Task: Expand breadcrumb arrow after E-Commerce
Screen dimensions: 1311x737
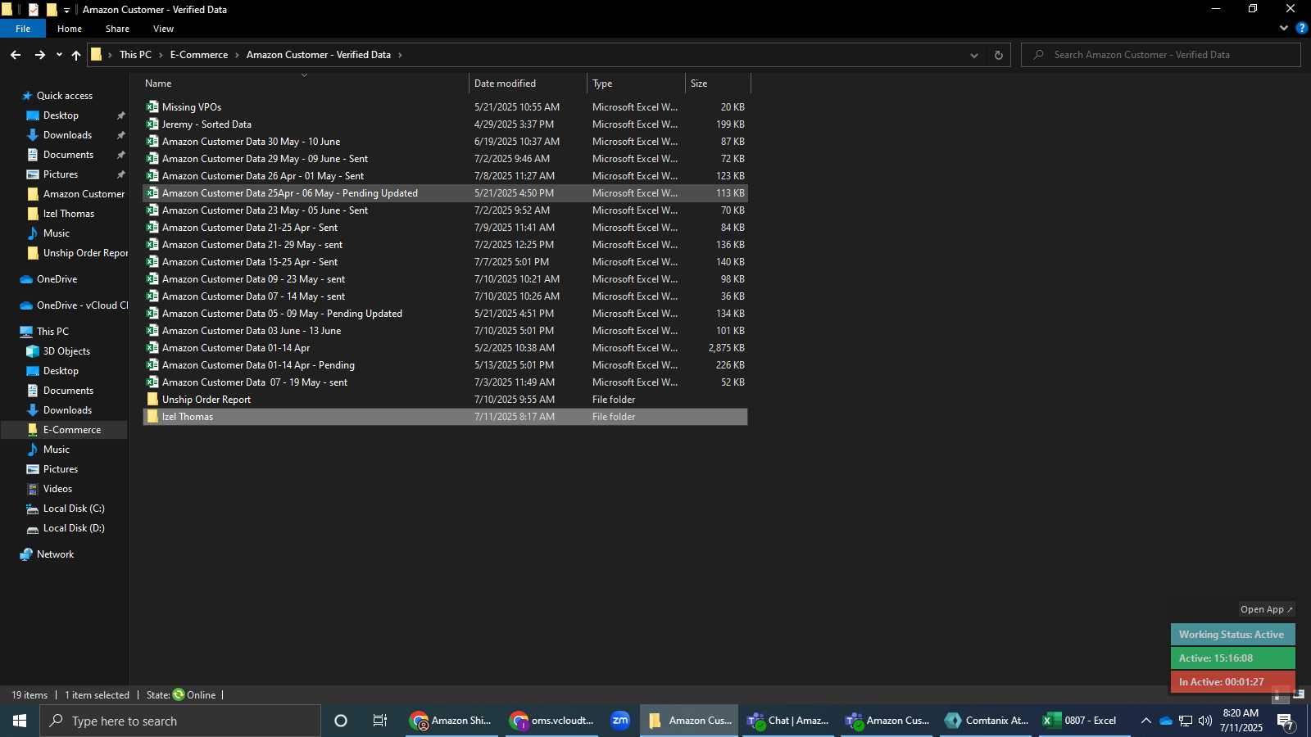Action: point(238,55)
